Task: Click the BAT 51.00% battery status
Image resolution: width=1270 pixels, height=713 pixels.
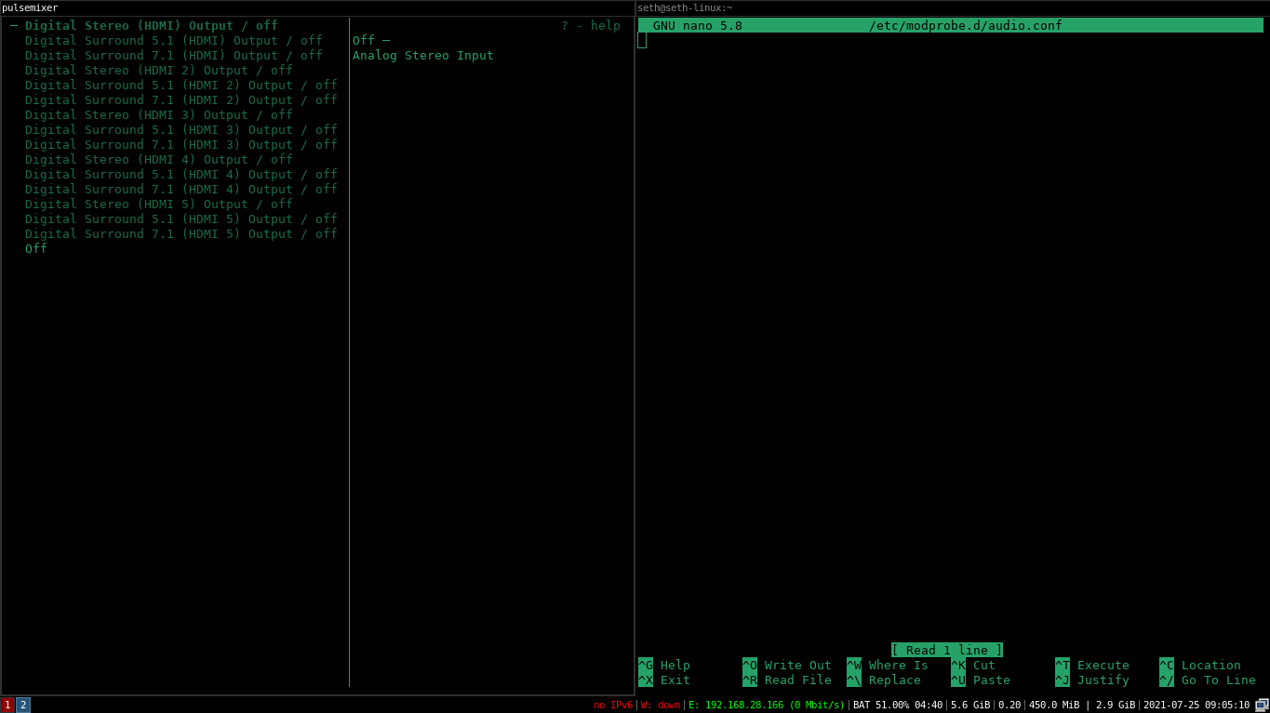Action: tap(898, 705)
